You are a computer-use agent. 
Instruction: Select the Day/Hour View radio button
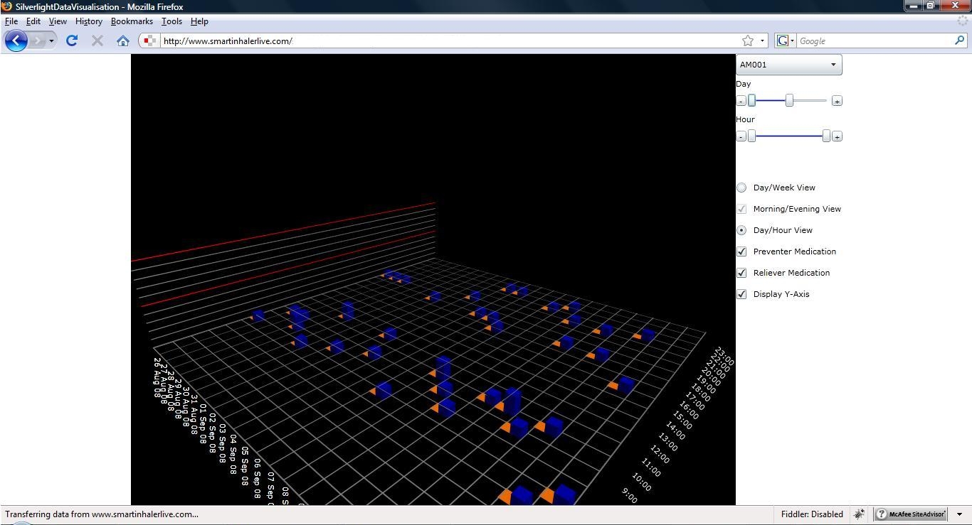tap(741, 230)
